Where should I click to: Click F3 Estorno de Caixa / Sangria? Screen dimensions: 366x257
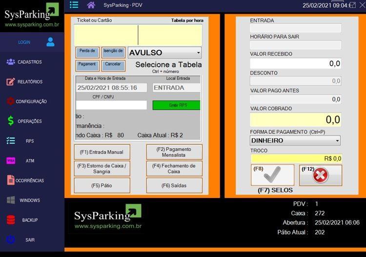click(102, 168)
